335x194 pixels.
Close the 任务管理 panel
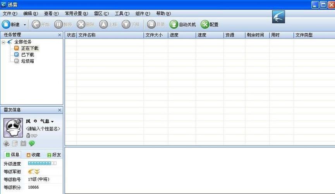tap(60, 35)
